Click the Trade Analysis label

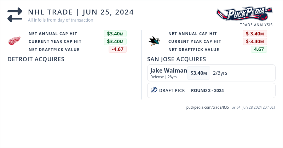(256, 25)
